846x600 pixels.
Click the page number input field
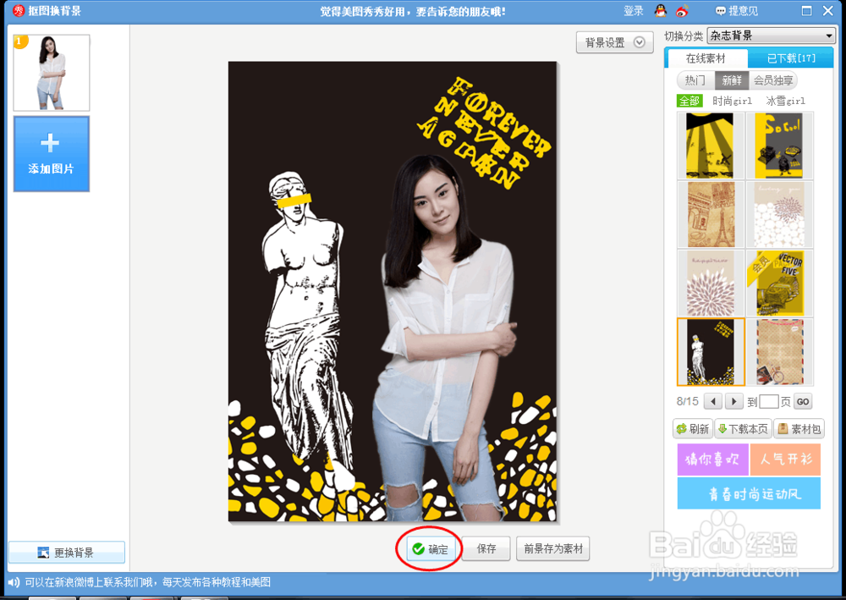(x=769, y=401)
